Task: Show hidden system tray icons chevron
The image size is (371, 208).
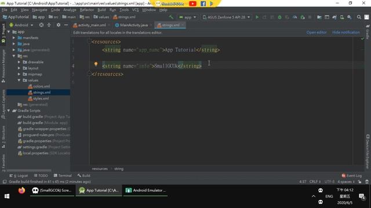Action: click(x=314, y=196)
